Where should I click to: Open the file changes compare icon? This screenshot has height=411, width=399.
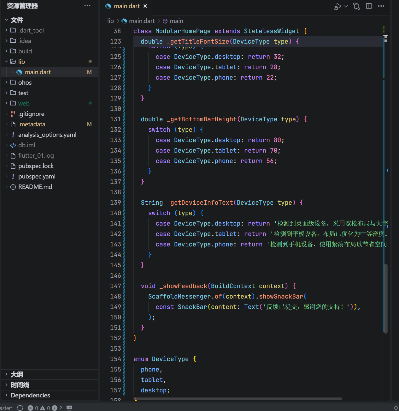point(357,6)
